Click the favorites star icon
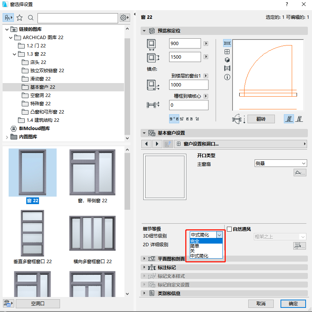This screenshot has height=312, width=312. tap(19, 17)
